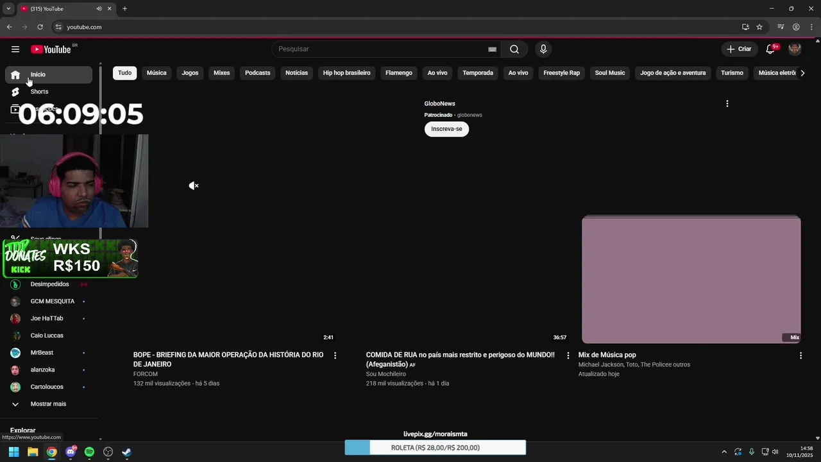Open the Chrome three-dot menu
Screen dimensions: 821x462
pyautogui.click(x=811, y=27)
